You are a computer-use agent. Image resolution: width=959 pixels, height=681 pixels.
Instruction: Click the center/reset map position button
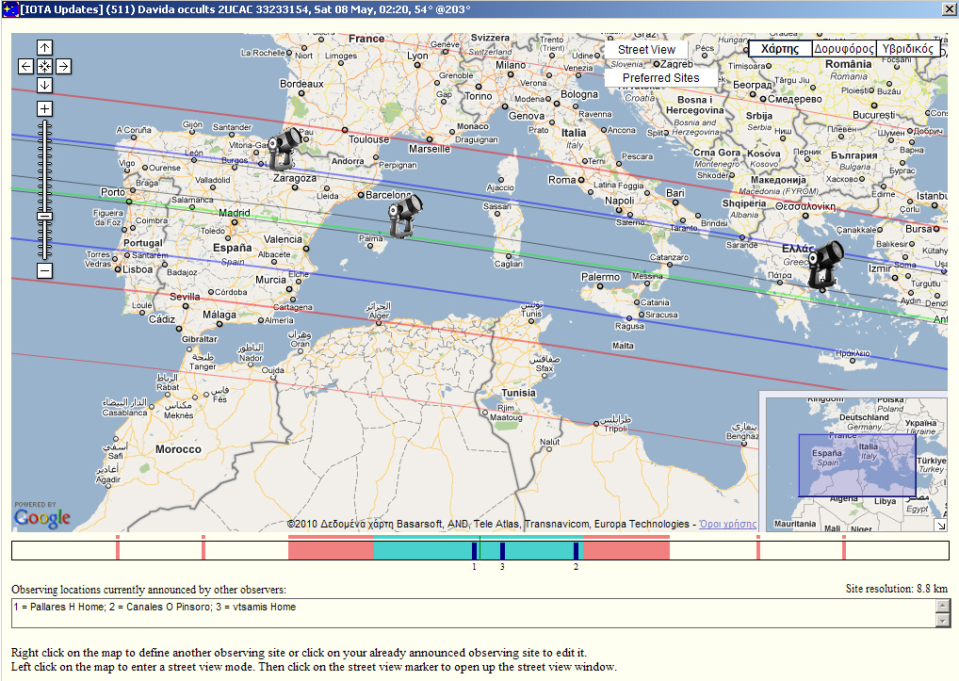point(44,66)
